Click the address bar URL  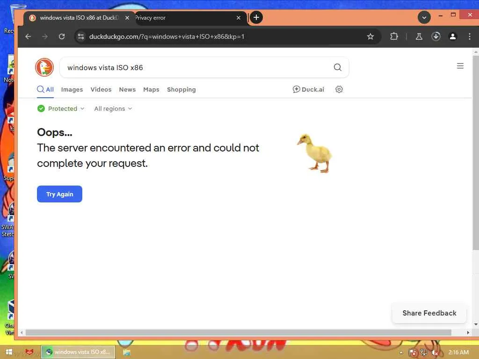[x=167, y=36]
